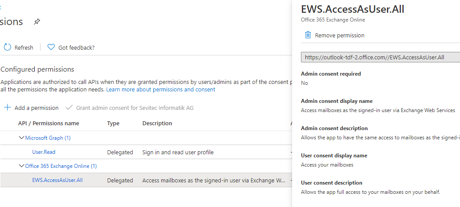Click the heart feedback icon
Image resolution: width=460 pixels, height=207 pixels.
tap(51, 47)
